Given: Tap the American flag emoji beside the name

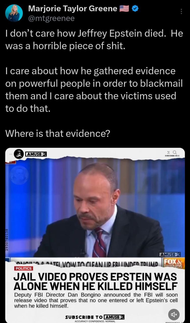Looking at the screenshot, I should point(124,9).
